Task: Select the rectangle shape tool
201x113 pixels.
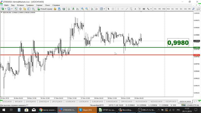Action: coord(144,9)
